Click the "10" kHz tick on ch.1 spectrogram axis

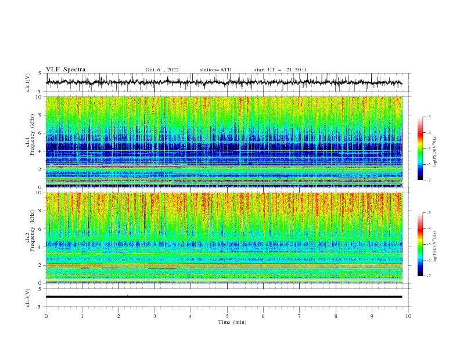point(40,97)
